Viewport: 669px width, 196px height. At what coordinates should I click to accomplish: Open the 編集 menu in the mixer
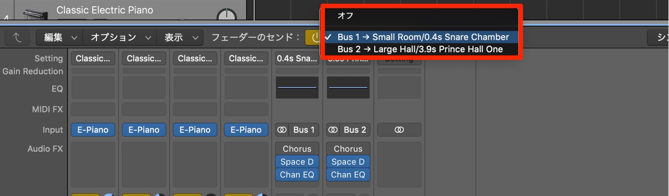click(60, 38)
